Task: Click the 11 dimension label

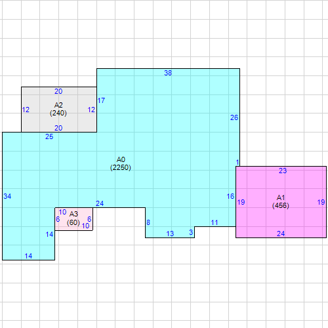Action: tap(215, 222)
